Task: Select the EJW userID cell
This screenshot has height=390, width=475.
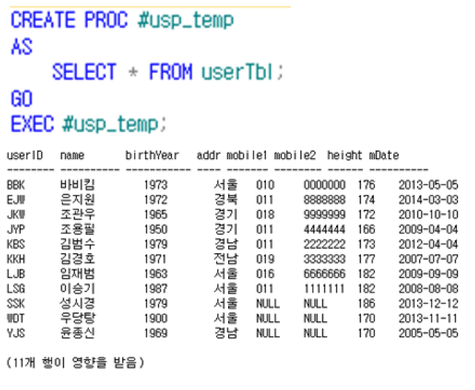Action: [x=16, y=200]
